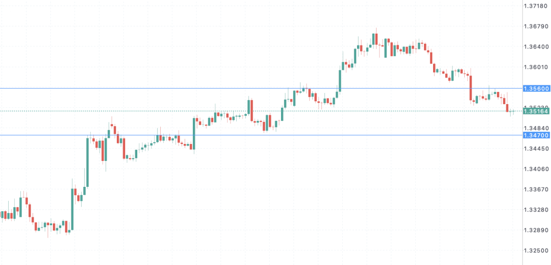551x265 pixels.
Task: Click the long red candle falling below 1.35600 line
Action: [471, 88]
